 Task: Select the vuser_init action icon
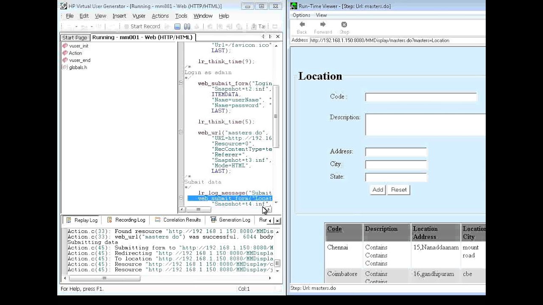[x=65, y=46]
